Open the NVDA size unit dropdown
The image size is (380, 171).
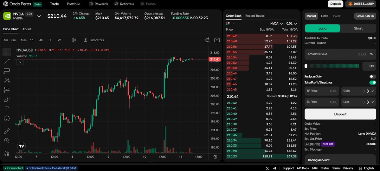276,24
